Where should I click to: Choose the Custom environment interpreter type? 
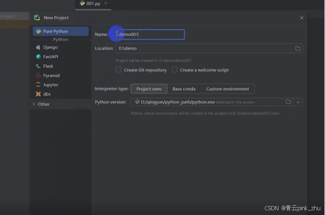tap(228, 89)
